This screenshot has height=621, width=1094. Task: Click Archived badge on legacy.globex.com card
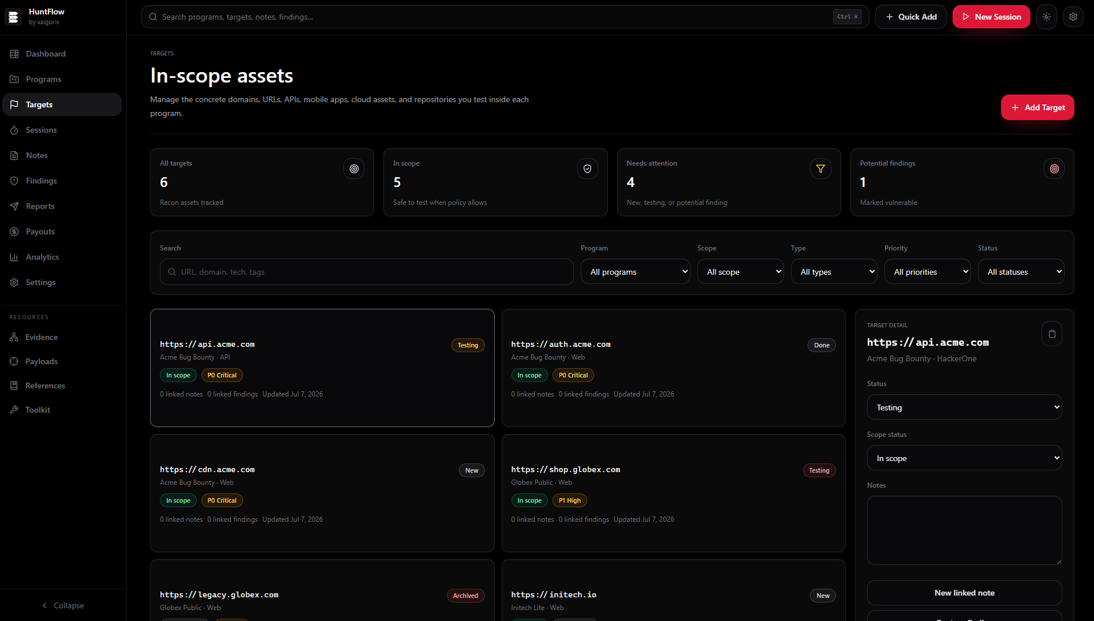[465, 596]
